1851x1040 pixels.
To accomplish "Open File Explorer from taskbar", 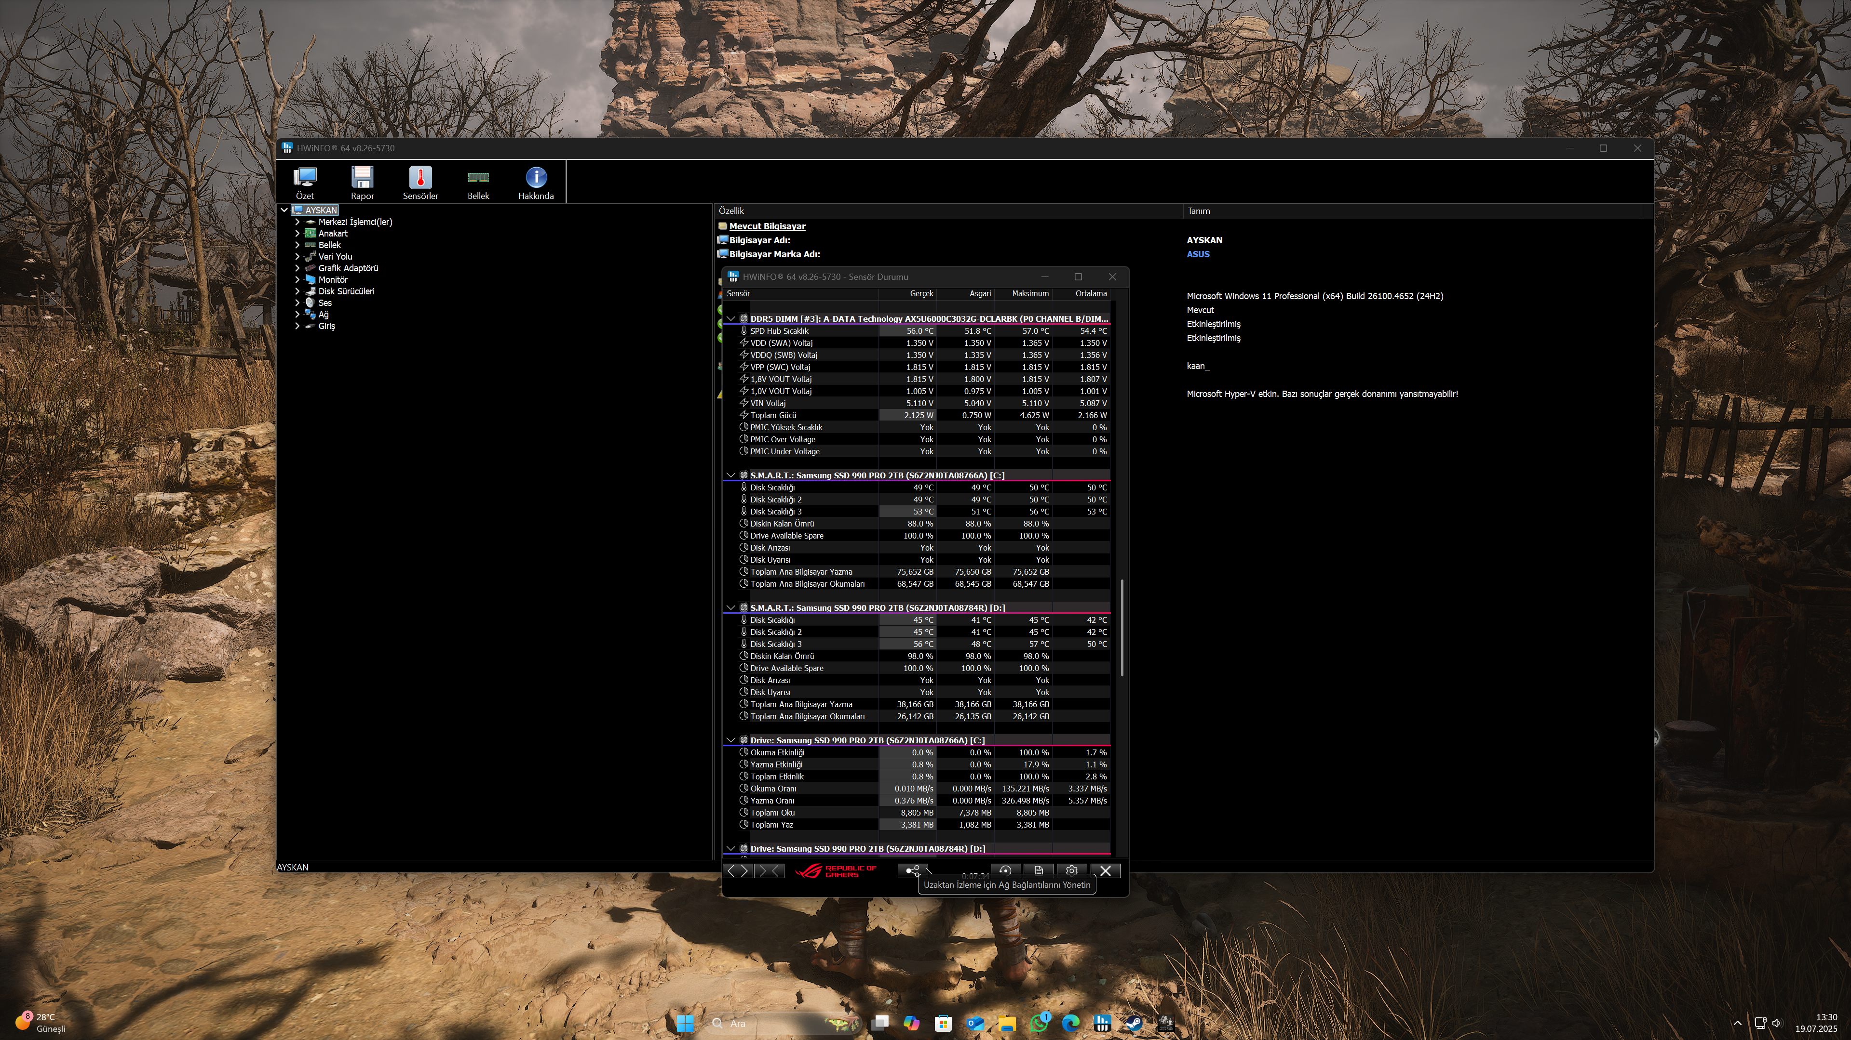I will 1007,1023.
